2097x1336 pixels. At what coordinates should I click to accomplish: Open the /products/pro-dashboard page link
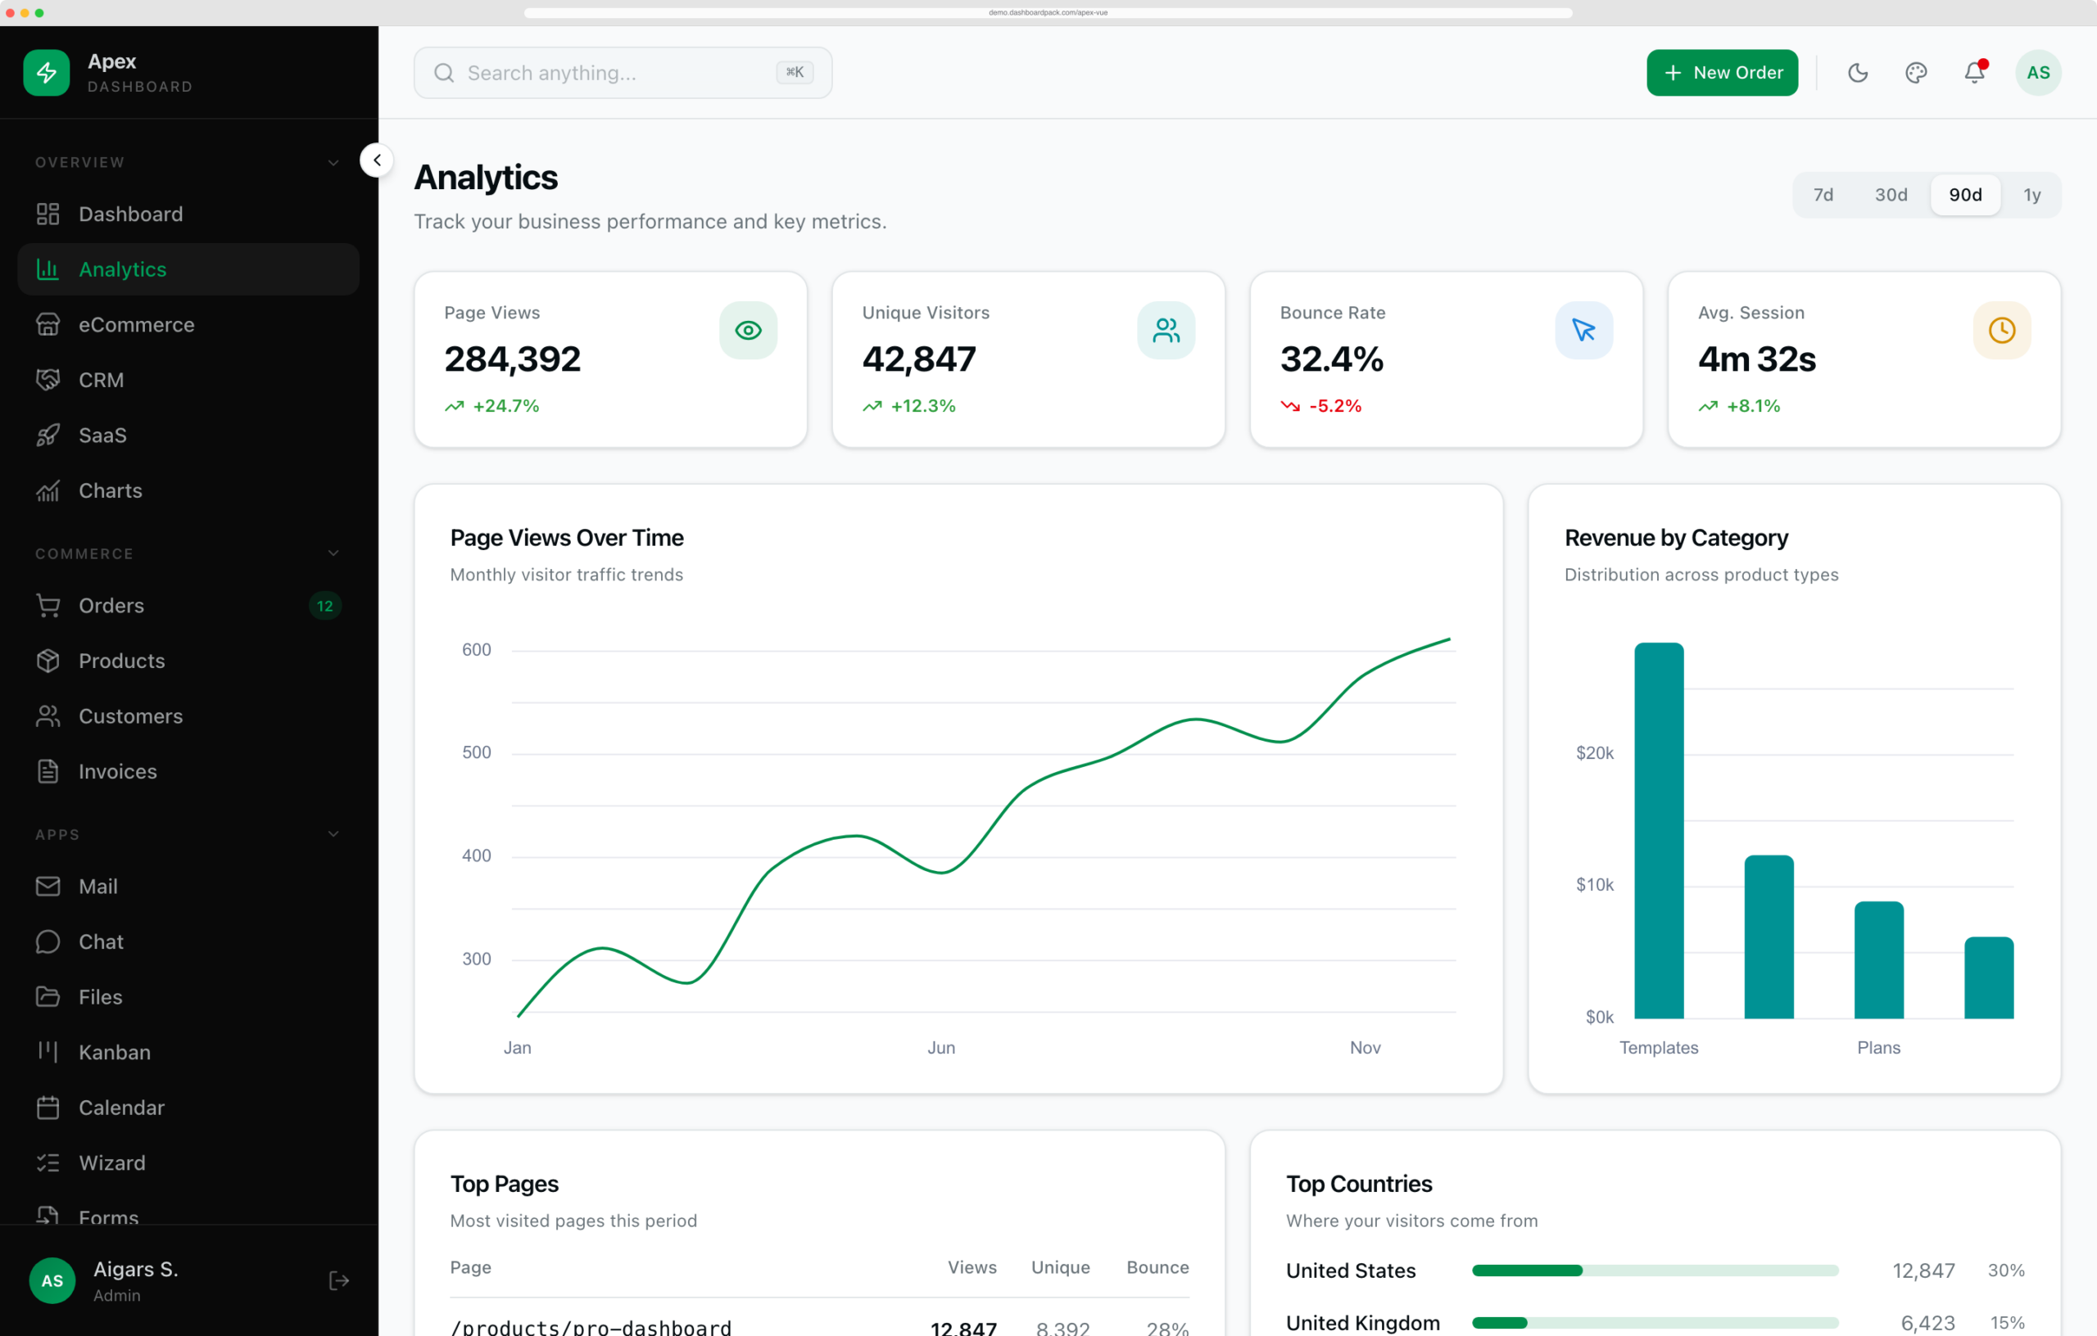591,1326
